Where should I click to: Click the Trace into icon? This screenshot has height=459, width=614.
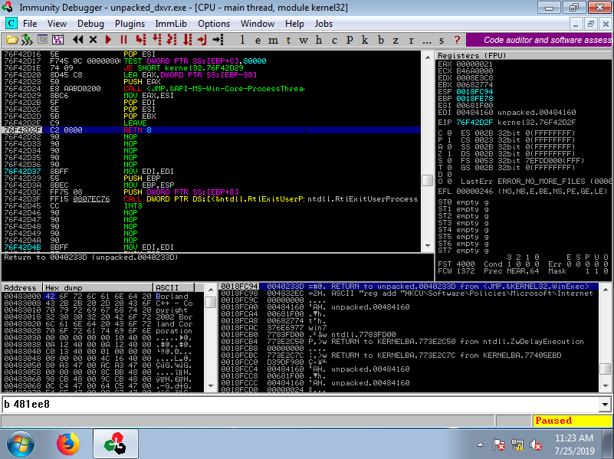point(172,40)
